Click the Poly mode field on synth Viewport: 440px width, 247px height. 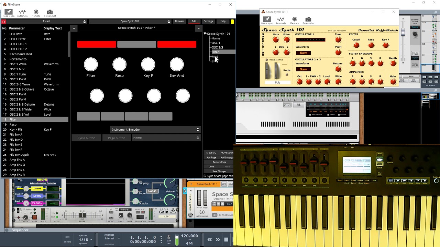point(278,83)
